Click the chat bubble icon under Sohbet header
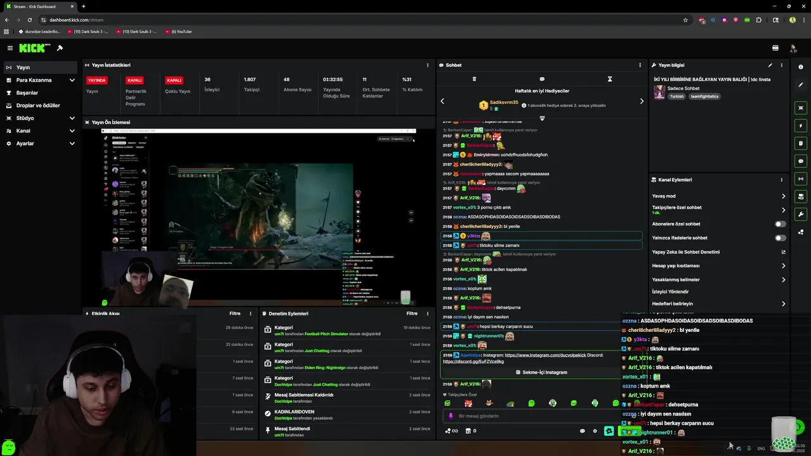 click(x=542, y=79)
